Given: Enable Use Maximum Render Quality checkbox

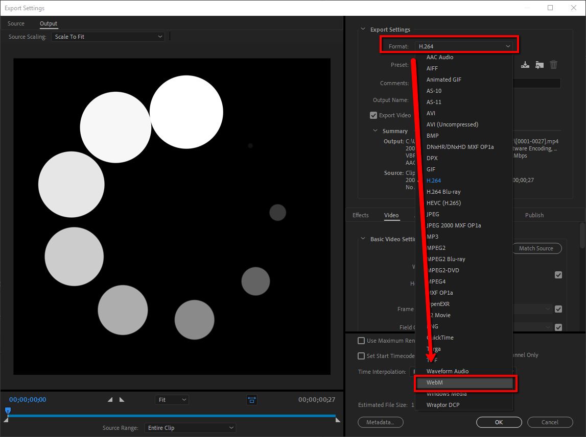Looking at the screenshot, I should coord(361,341).
